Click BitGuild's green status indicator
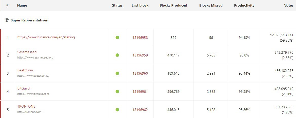This screenshot has width=296, height=118. pyautogui.click(x=117, y=92)
